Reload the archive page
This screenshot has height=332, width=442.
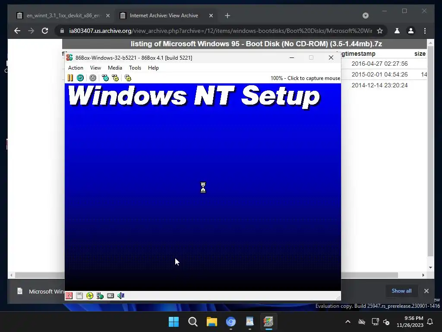[x=45, y=31]
